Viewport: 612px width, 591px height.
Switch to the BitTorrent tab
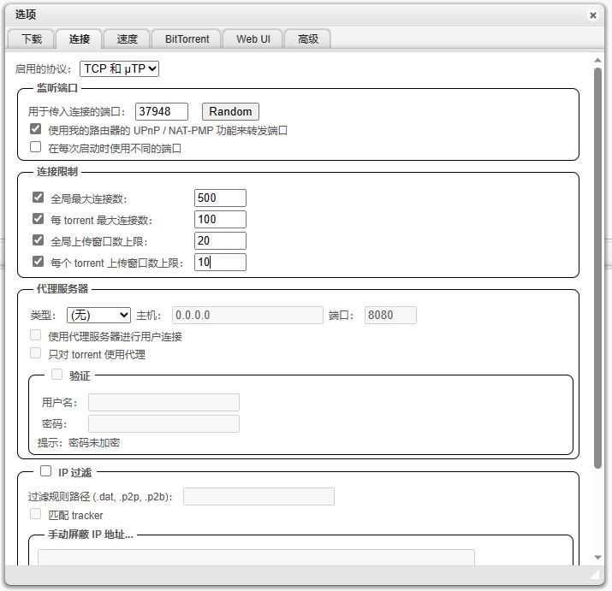[187, 38]
